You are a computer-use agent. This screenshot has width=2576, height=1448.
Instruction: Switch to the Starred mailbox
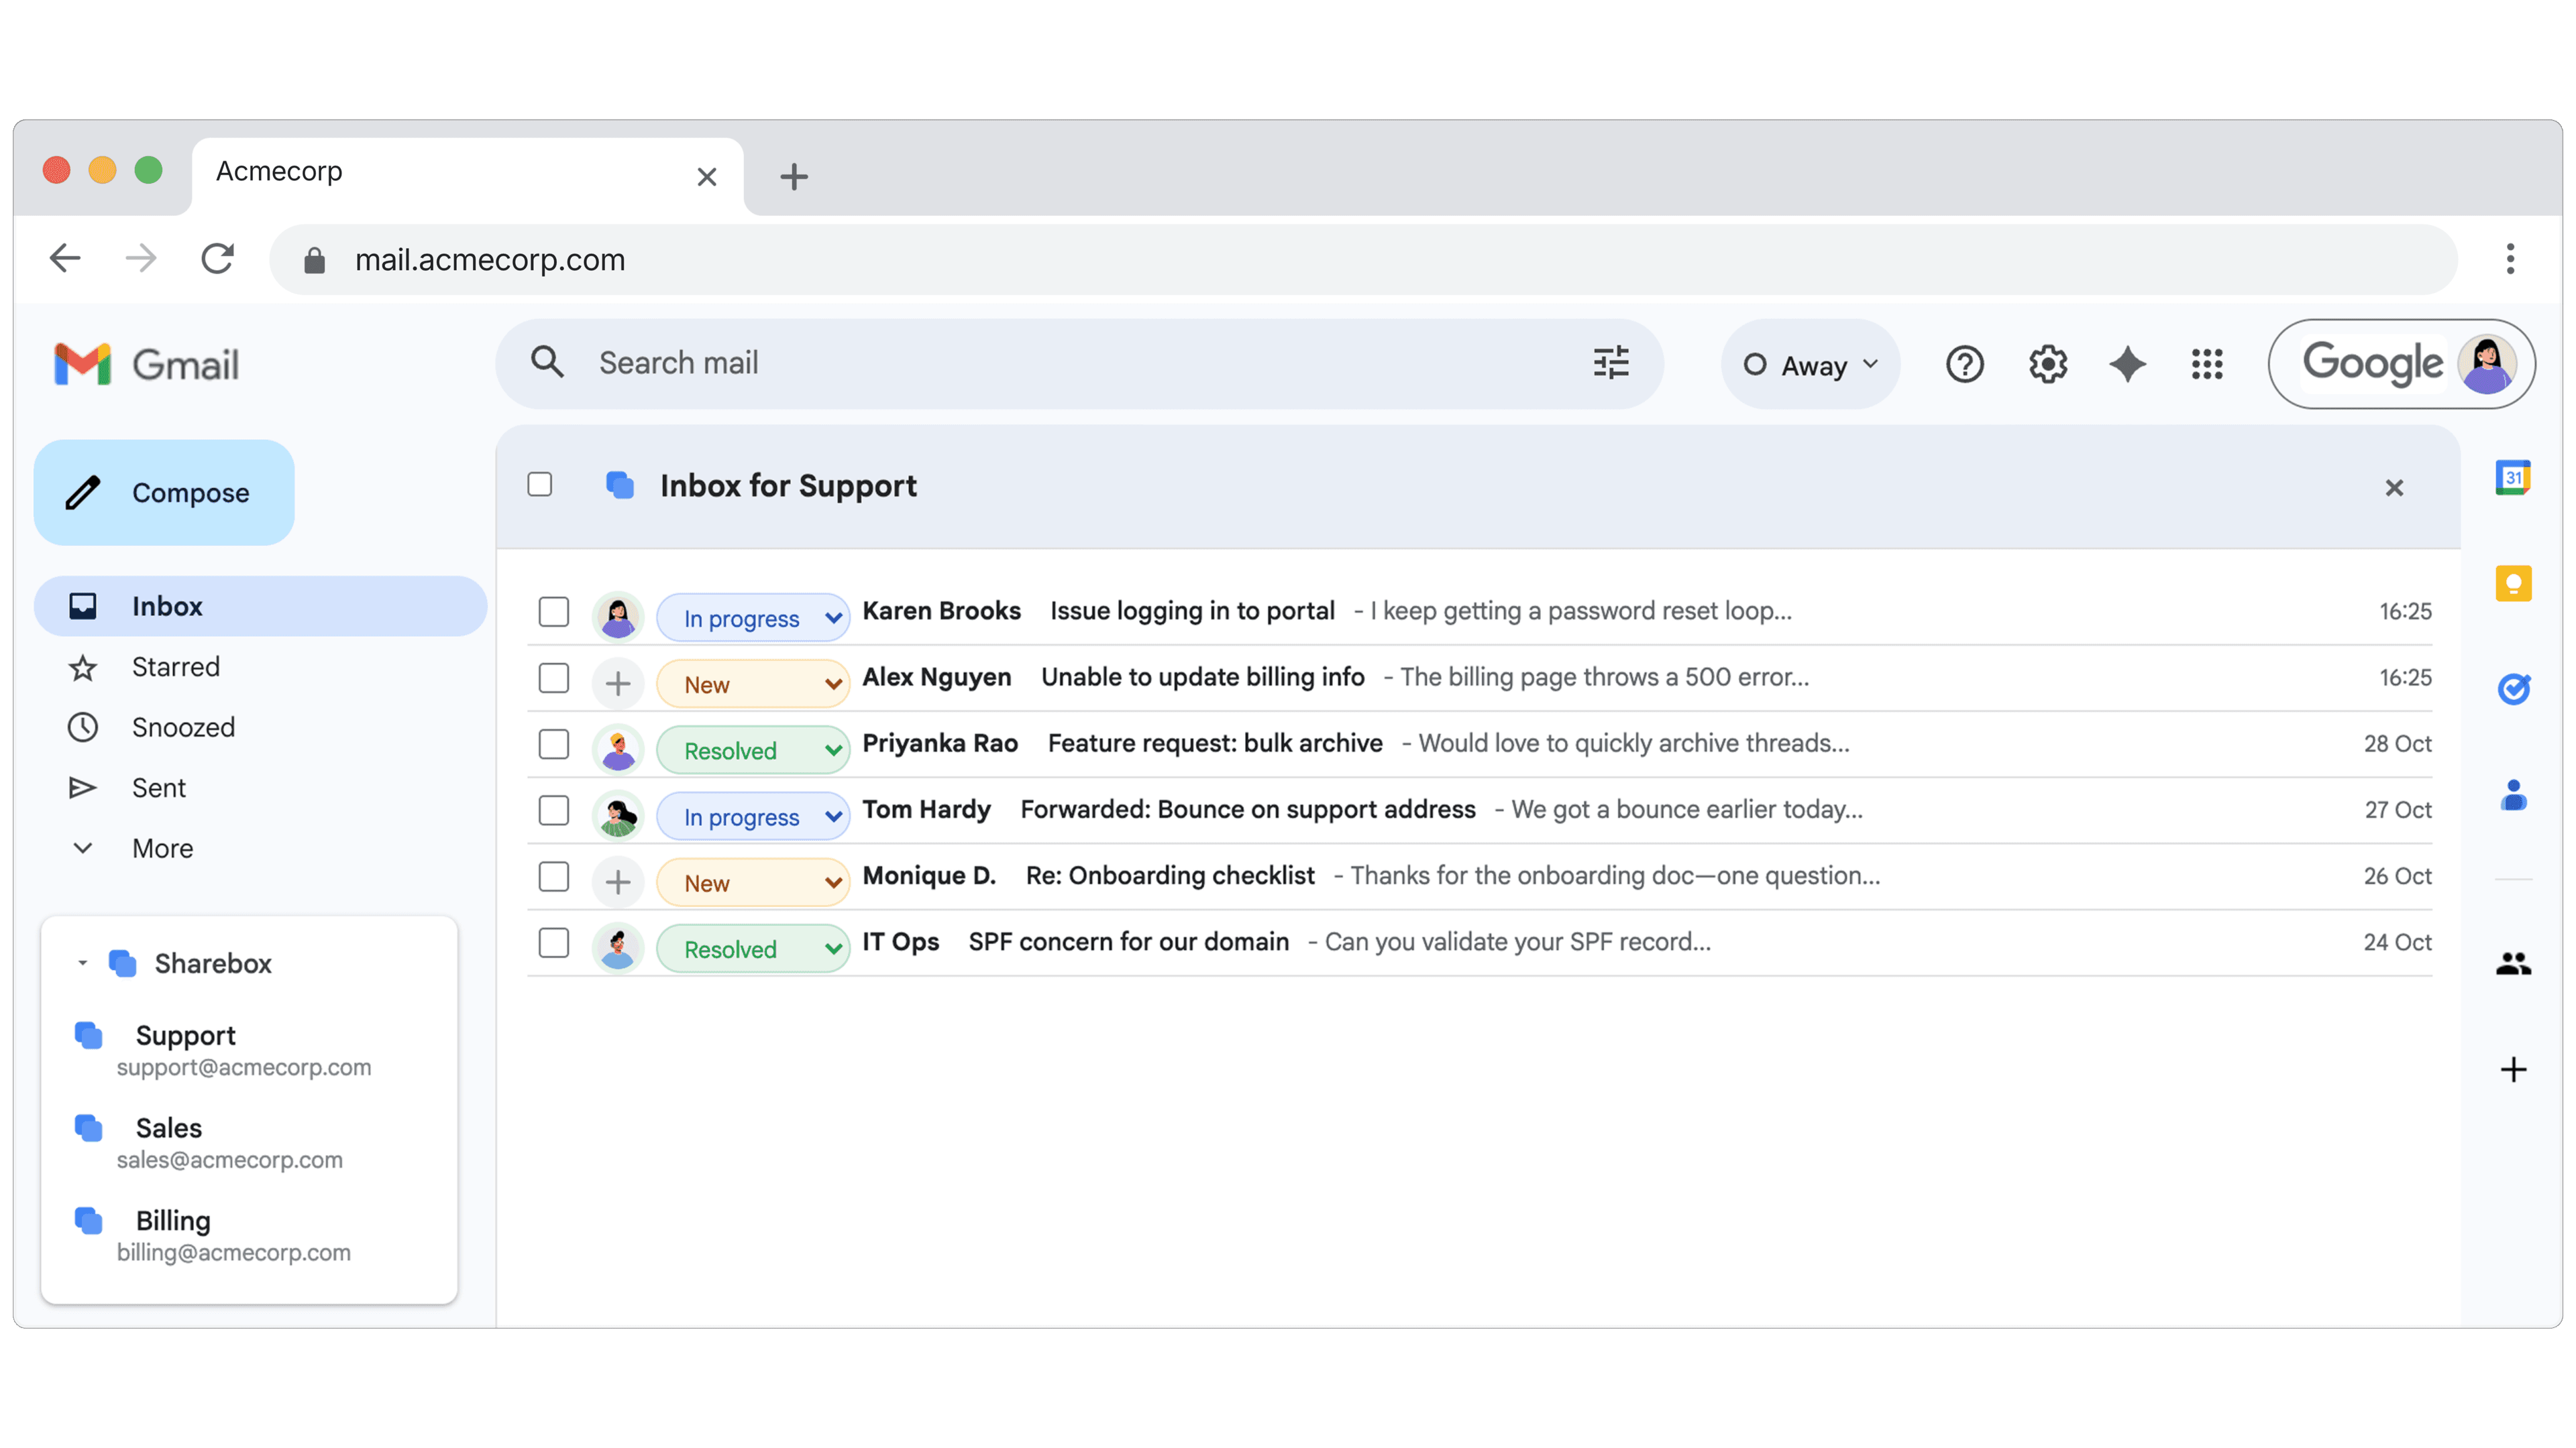coord(176,666)
